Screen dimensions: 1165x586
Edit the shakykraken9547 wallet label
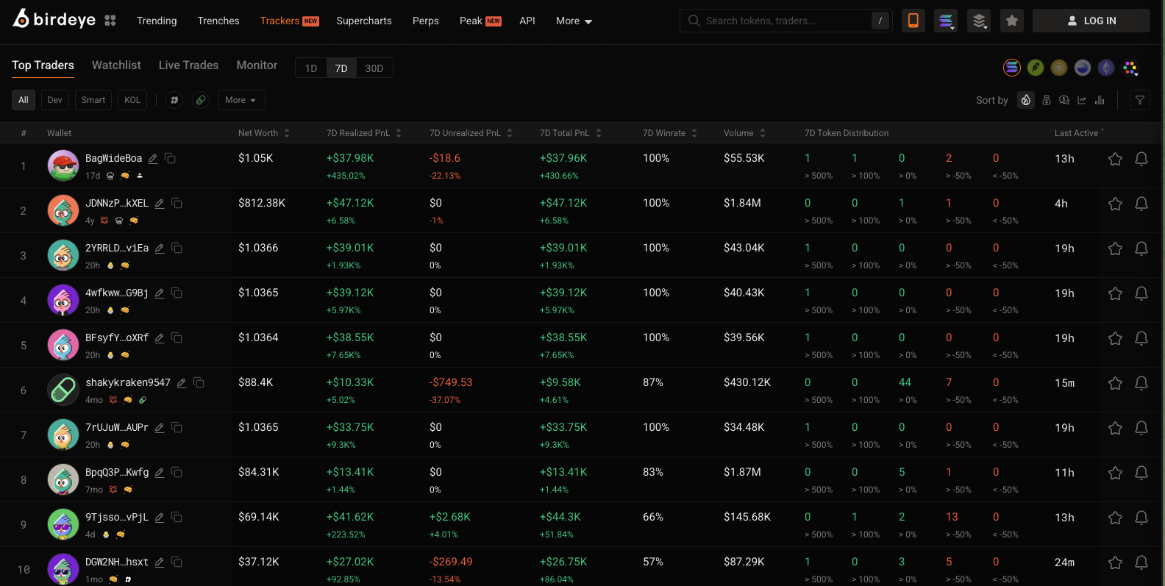[x=181, y=382]
